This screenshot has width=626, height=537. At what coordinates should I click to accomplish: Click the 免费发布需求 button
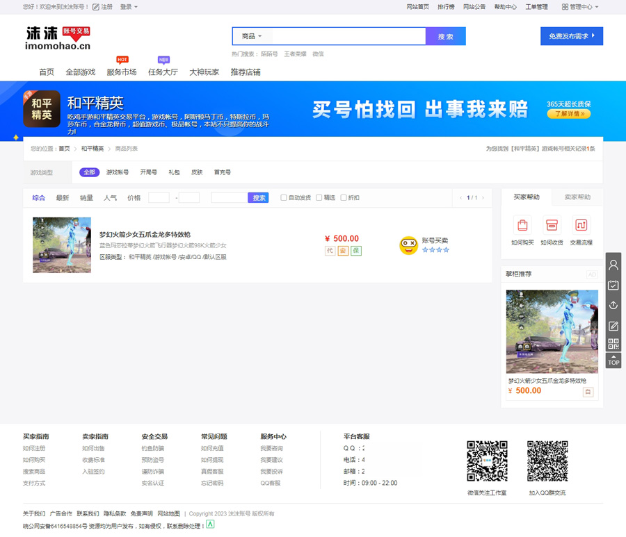click(x=571, y=36)
